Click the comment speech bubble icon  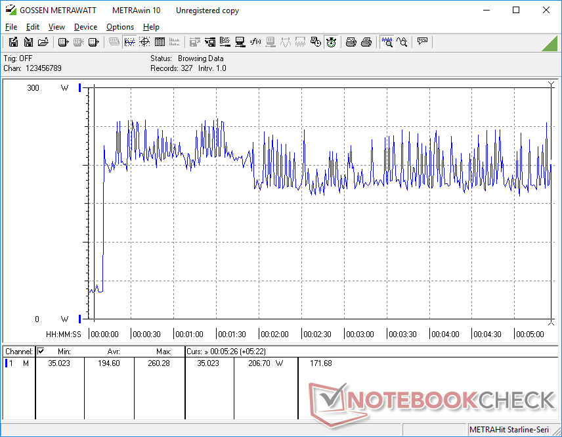click(422, 41)
